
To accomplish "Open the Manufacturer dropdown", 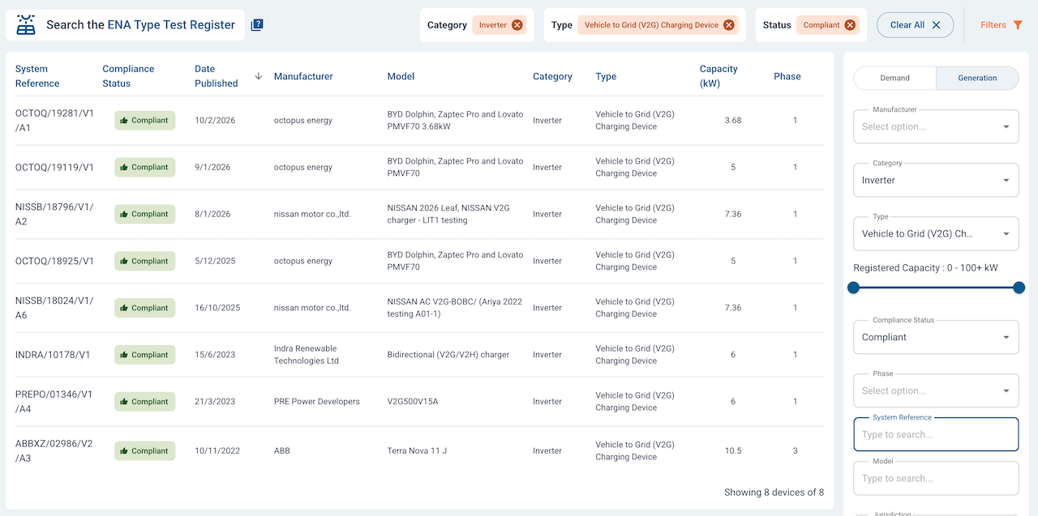I will [936, 126].
